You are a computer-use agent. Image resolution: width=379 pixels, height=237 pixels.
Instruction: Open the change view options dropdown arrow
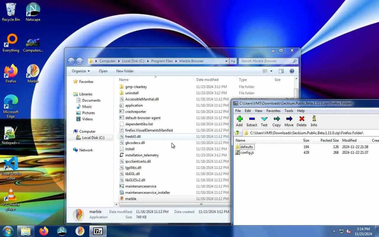pyautogui.click(x=271, y=71)
